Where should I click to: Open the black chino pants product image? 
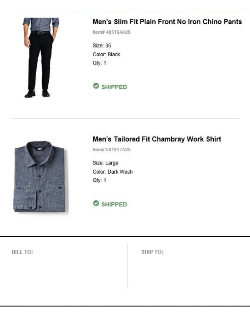coord(41,57)
